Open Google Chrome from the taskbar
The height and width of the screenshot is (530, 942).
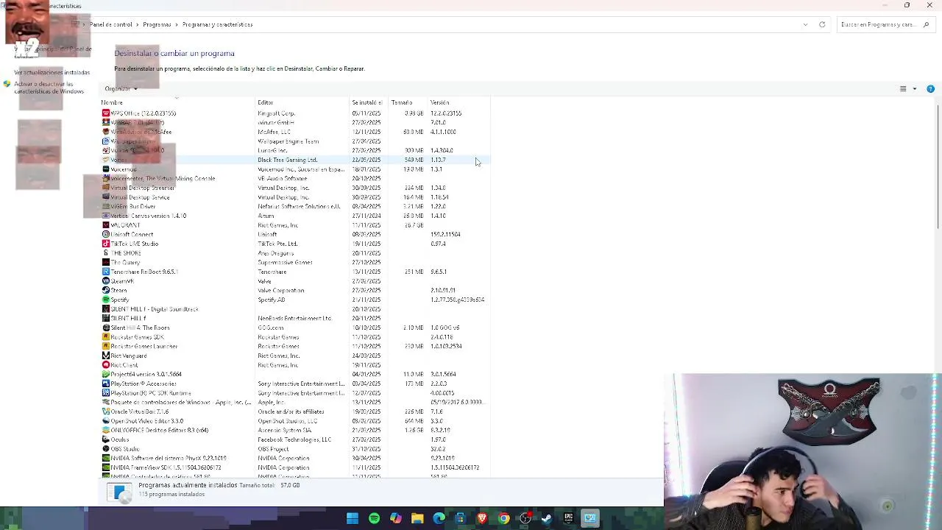[503, 518]
